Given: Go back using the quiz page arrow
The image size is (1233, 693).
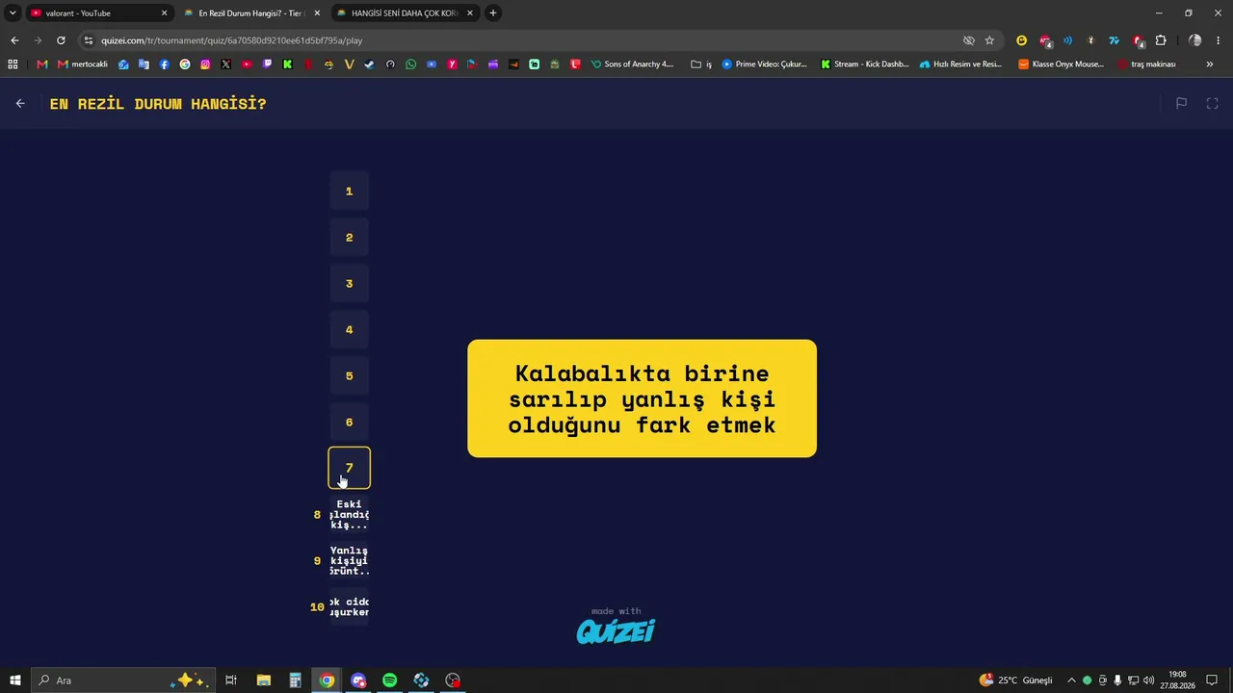Looking at the screenshot, I should point(20,103).
